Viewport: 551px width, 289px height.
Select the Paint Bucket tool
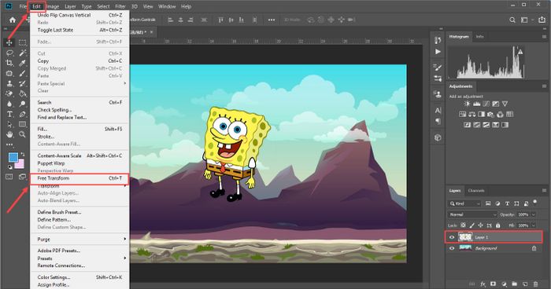coord(23,93)
